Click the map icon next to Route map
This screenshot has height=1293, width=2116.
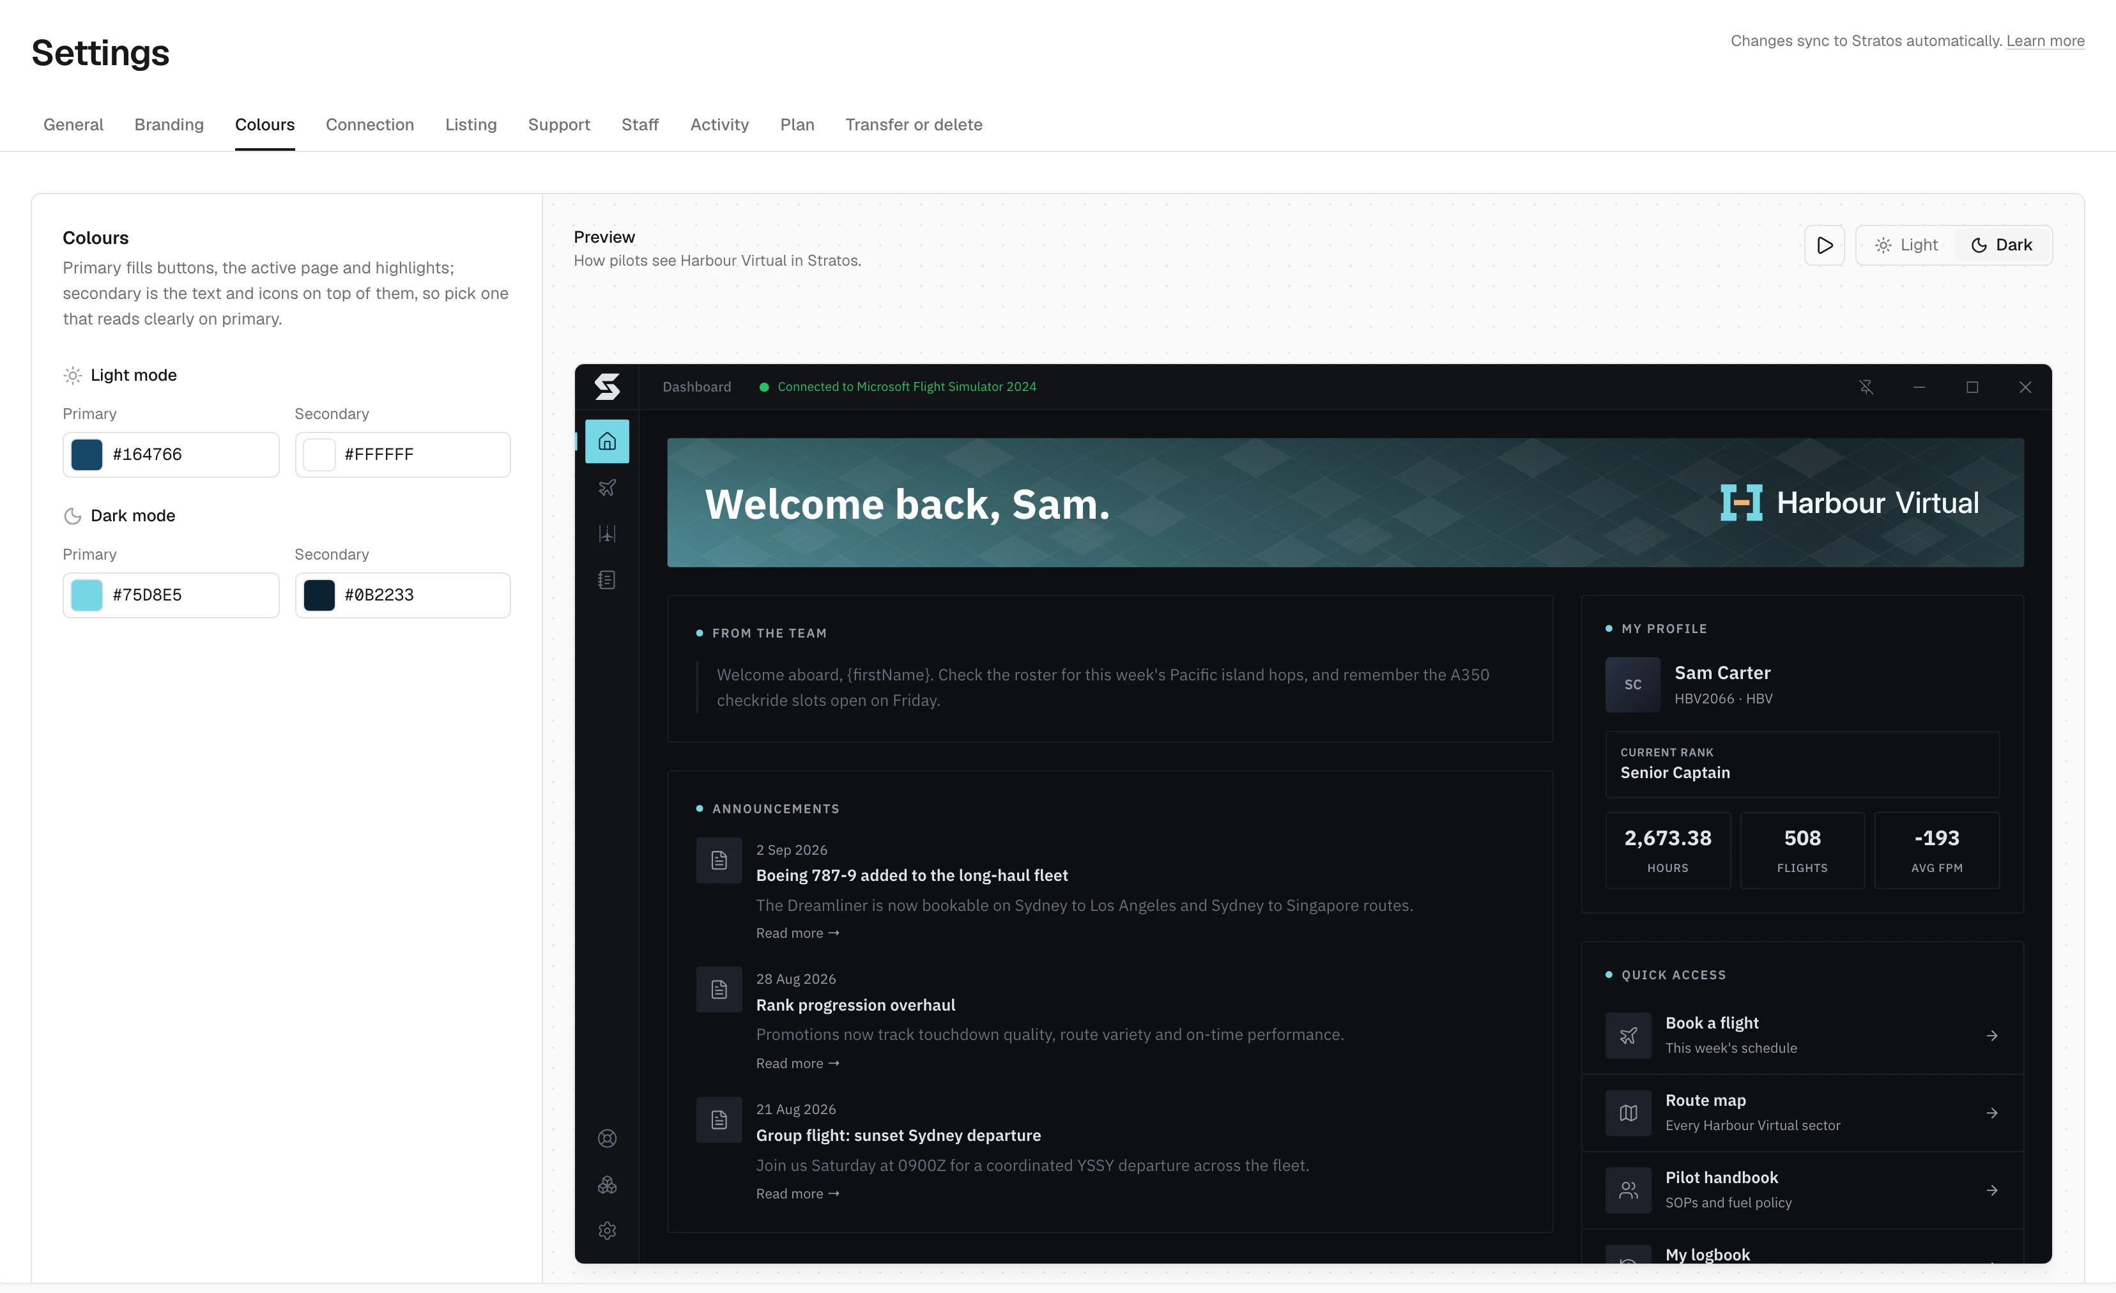pos(1629,1113)
